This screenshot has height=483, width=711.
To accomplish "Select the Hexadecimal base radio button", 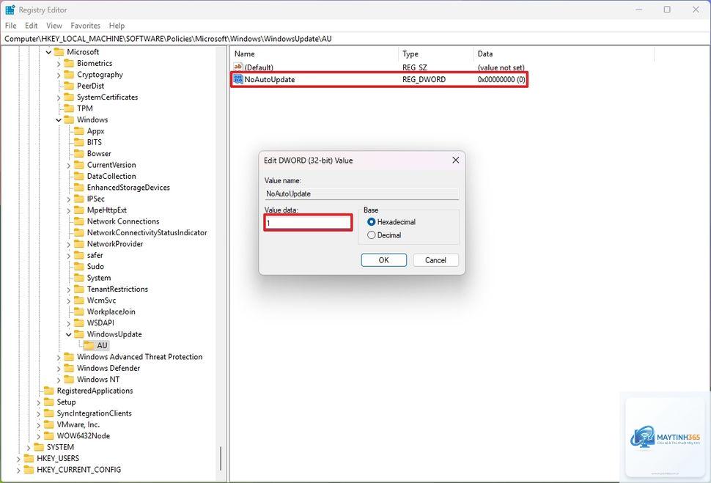I will coord(372,222).
